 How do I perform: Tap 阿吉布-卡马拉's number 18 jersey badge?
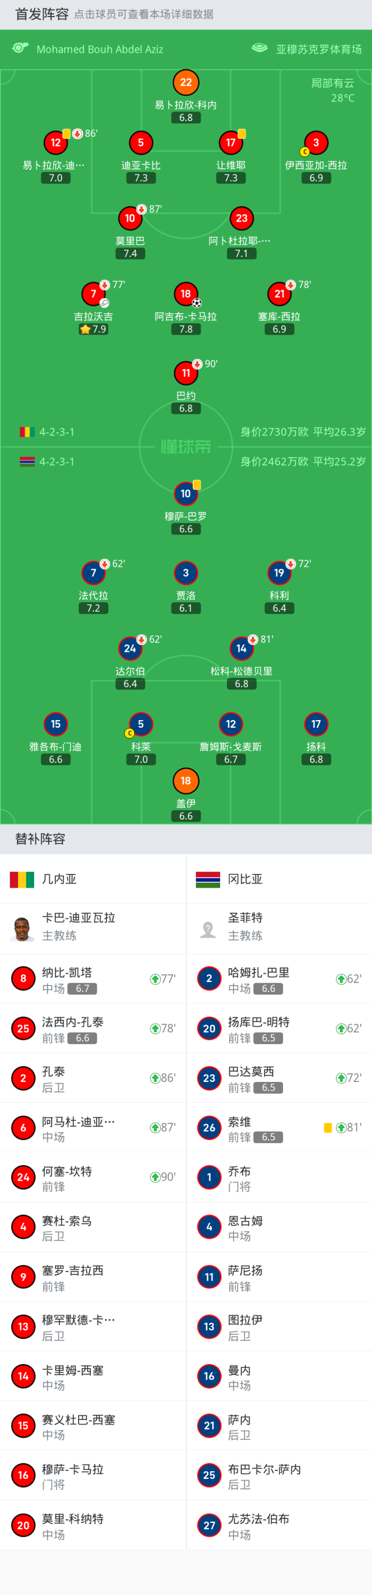click(186, 294)
